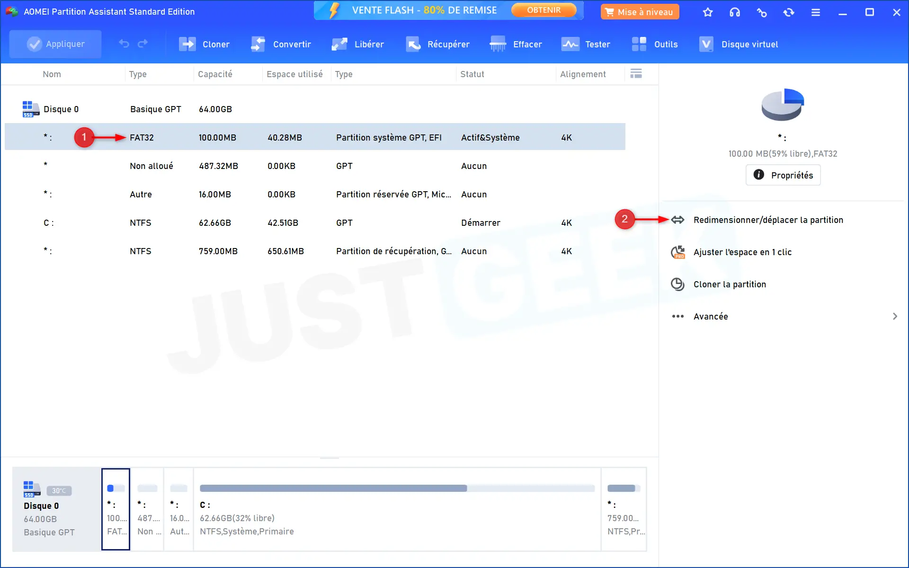The width and height of the screenshot is (909, 568).
Task: Open the hamburger menu in the title bar
Action: [815, 12]
